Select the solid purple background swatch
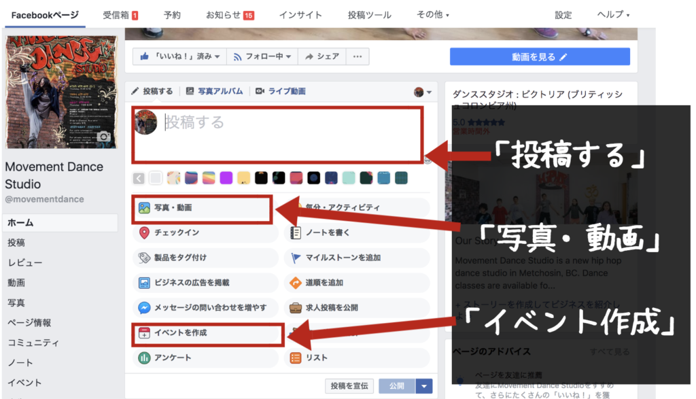This screenshot has width=696, height=399. pyautogui.click(x=226, y=178)
